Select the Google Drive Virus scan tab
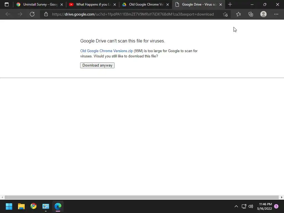This screenshot has height=213, width=284. tap(198, 4)
